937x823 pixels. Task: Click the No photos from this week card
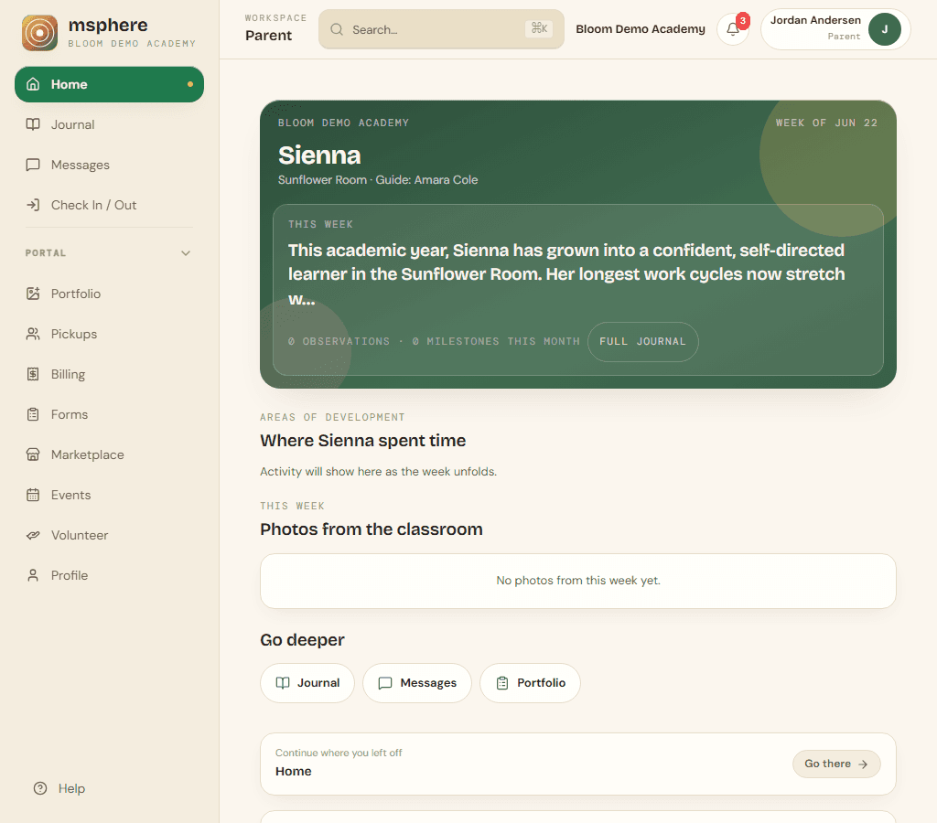(578, 581)
